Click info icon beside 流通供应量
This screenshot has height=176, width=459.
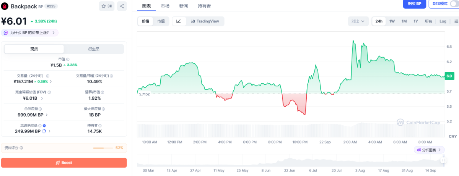[x=40, y=125]
